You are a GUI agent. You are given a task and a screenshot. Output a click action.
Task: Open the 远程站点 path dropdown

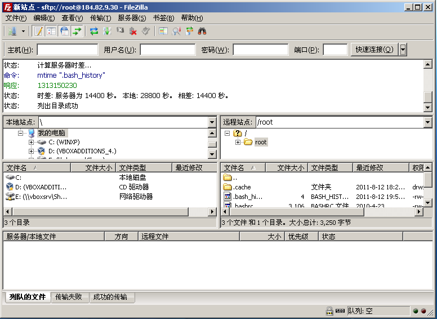(427, 122)
